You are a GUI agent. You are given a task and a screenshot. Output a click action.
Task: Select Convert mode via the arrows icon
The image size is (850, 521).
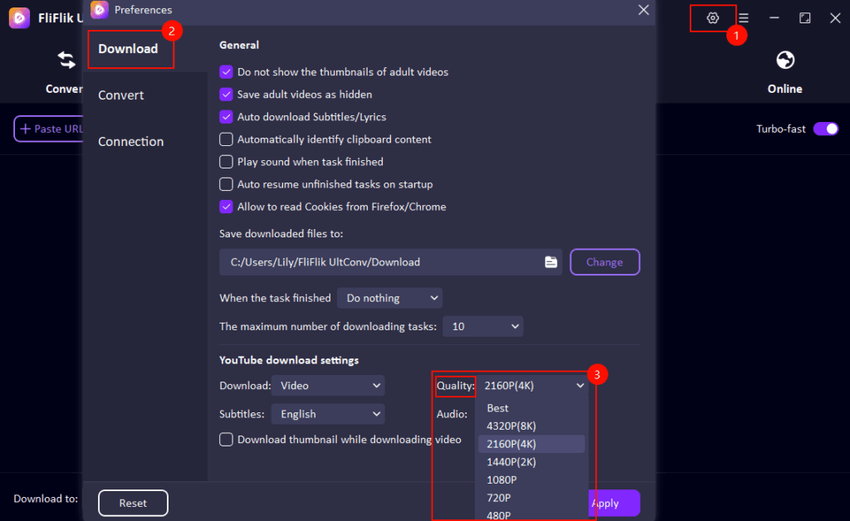coord(66,60)
